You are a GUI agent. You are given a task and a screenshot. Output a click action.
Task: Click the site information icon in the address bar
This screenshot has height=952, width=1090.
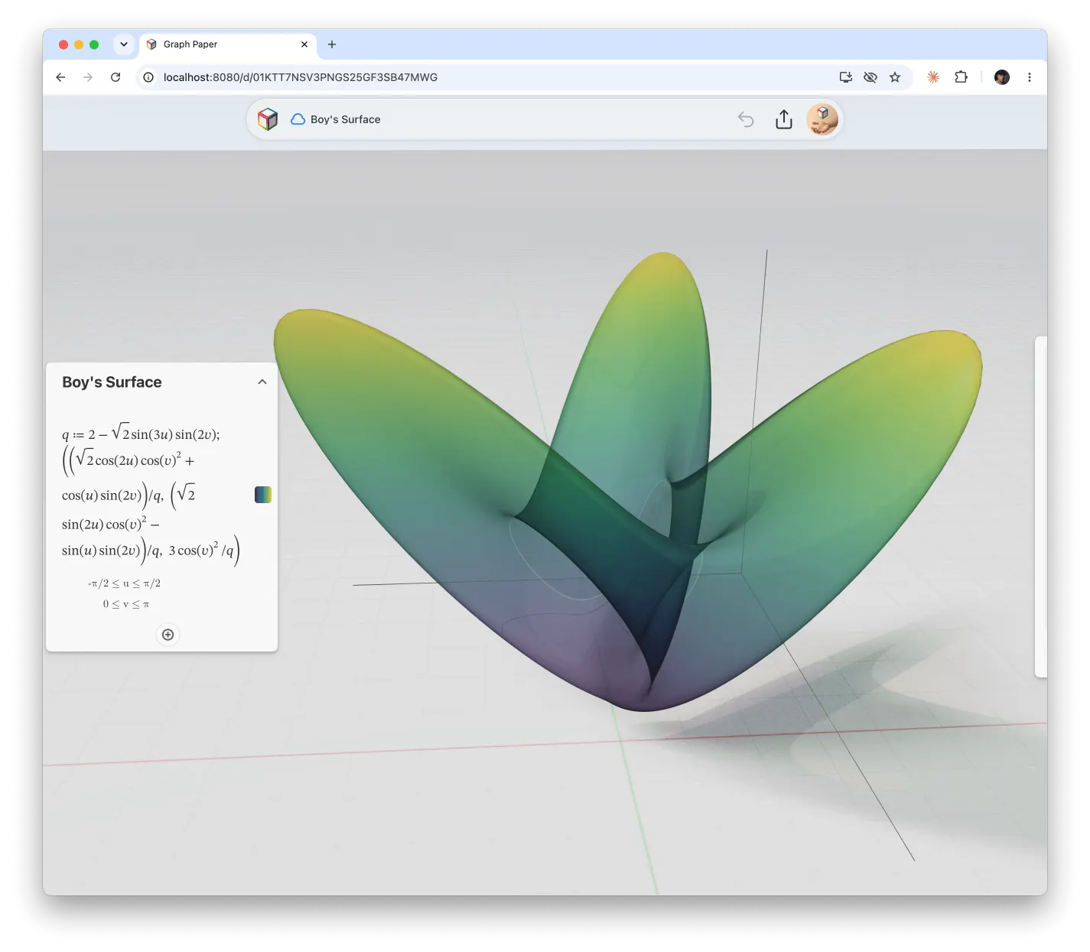tap(148, 77)
